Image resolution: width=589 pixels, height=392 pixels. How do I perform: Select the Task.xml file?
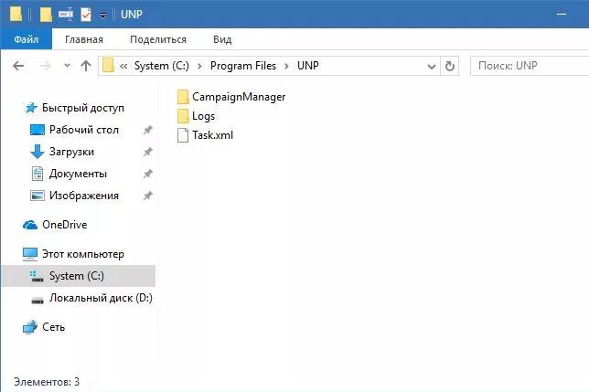pyautogui.click(x=205, y=135)
